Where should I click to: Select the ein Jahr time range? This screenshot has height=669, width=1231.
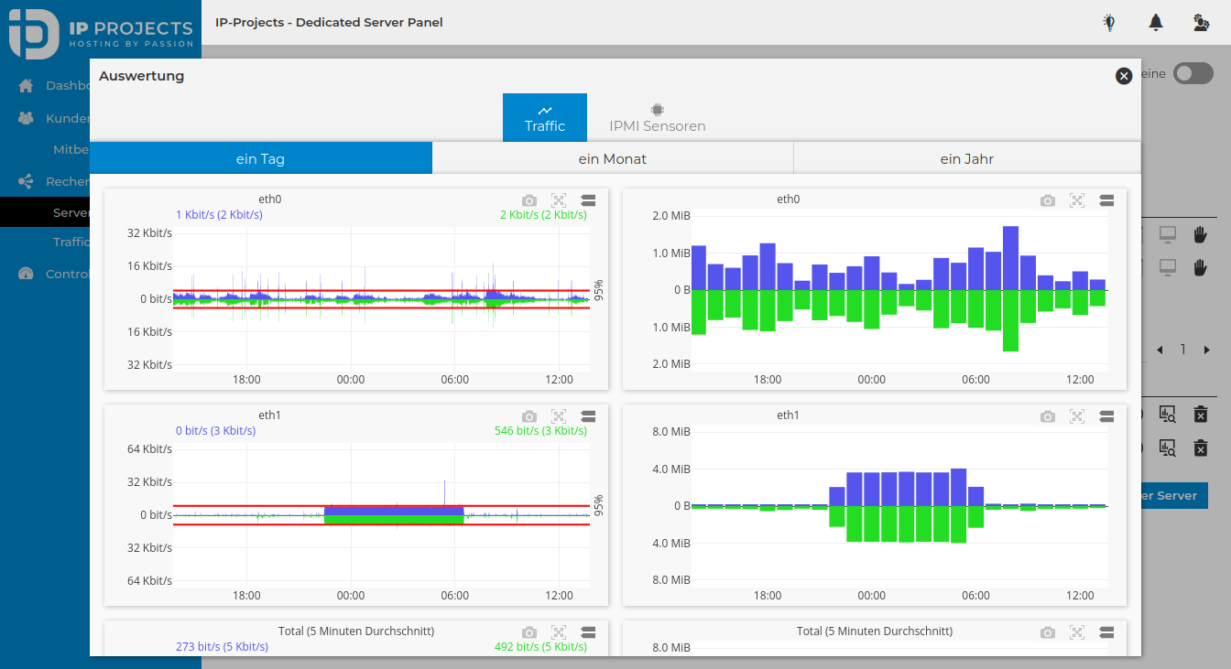966,157
